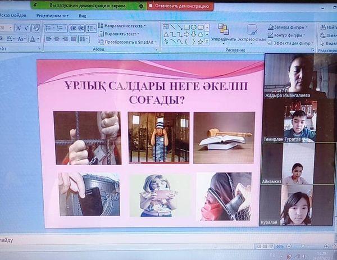The image size is (337, 260).
Task: Select the straight line shape
Action: point(172,27)
